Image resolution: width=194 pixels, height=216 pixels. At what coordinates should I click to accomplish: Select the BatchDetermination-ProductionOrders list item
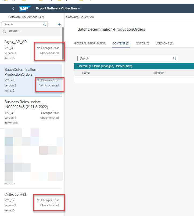(x=31, y=80)
